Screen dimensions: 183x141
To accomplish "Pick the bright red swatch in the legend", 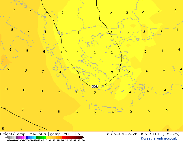I will point(63,137).
